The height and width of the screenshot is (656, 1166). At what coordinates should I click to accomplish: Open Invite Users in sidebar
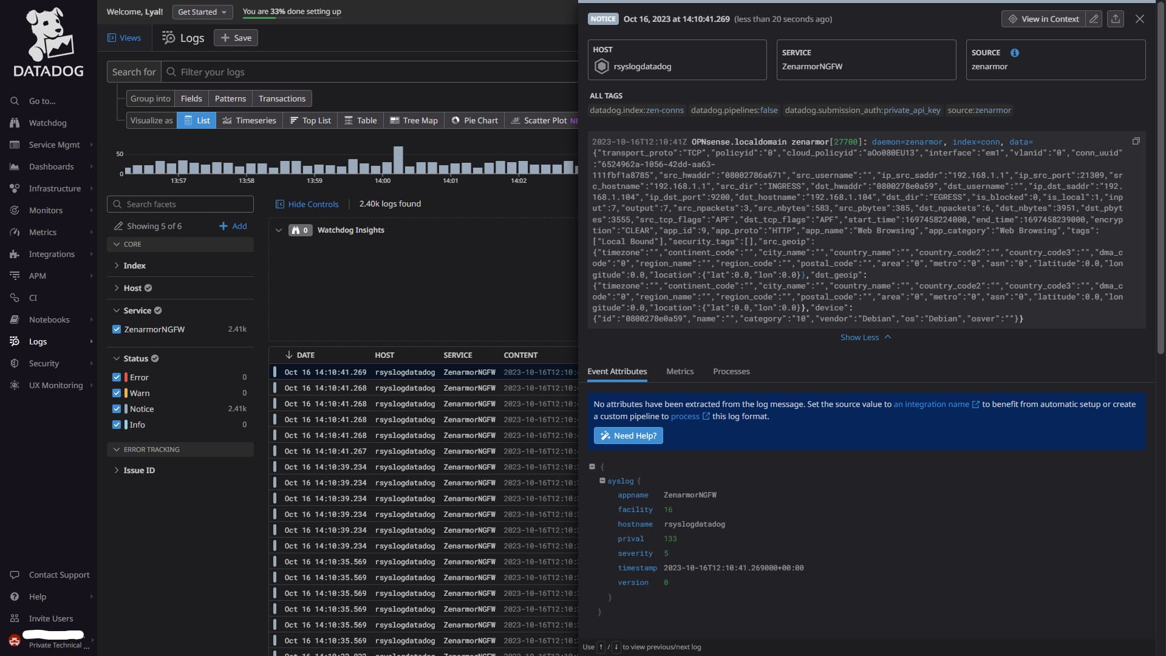(x=50, y=618)
